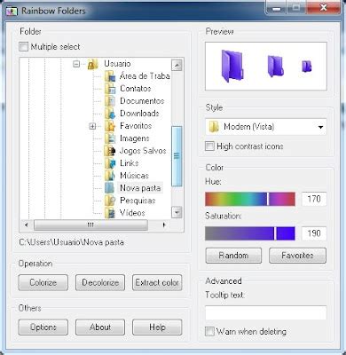Minimize the Rainbow Folders window

click(x=276, y=8)
